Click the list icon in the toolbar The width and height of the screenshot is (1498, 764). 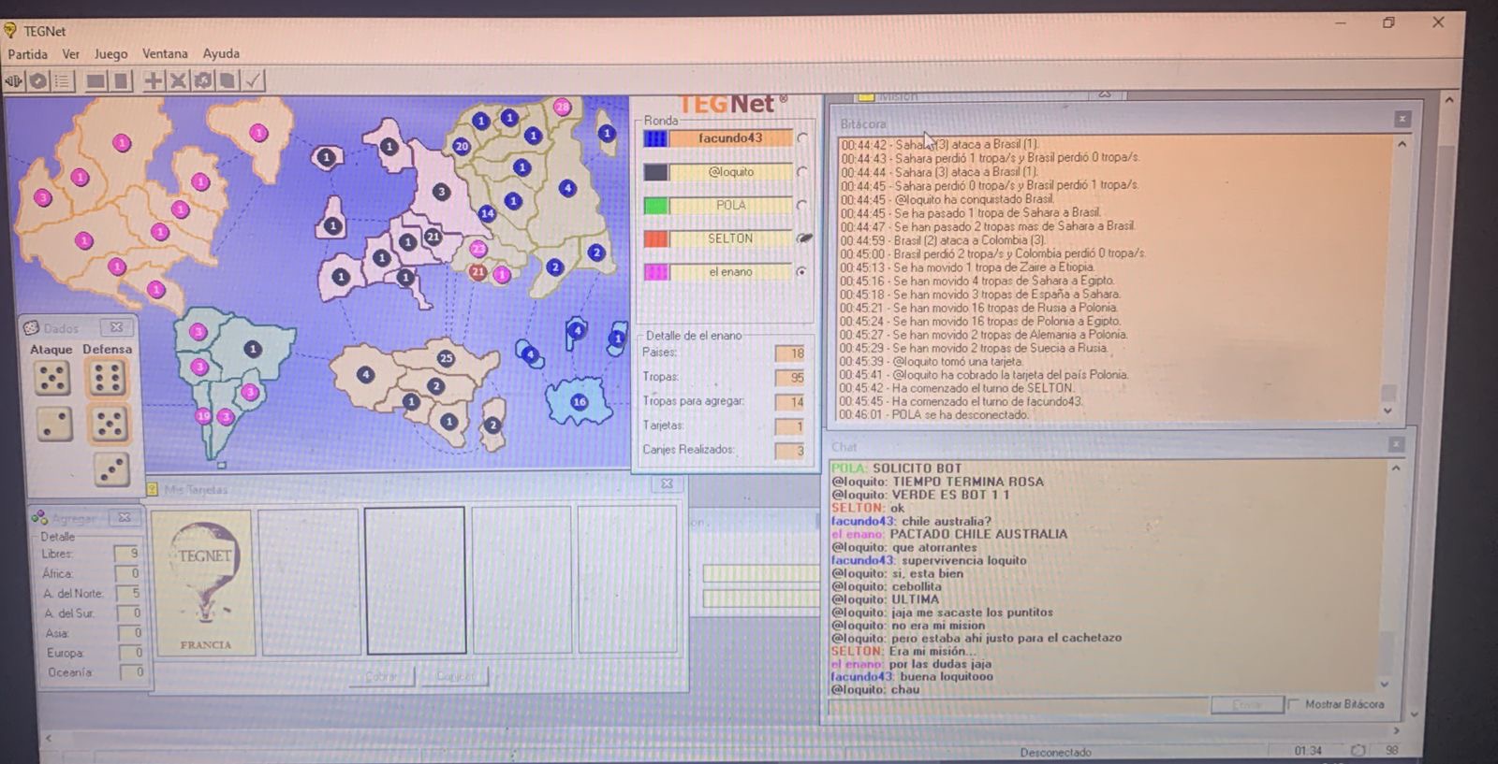63,81
